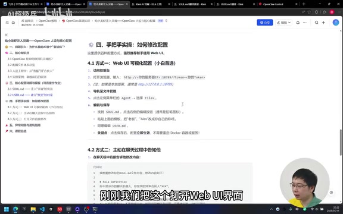This screenshot has height=214, width=343.
Task: Go to outline item 五、常见问题与避坑指南
Action: 23,125
